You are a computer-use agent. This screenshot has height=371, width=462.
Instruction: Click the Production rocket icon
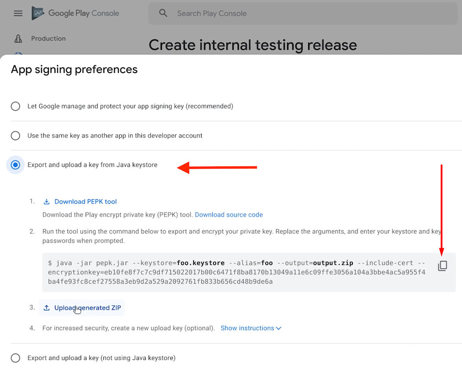pyautogui.click(x=18, y=39)
